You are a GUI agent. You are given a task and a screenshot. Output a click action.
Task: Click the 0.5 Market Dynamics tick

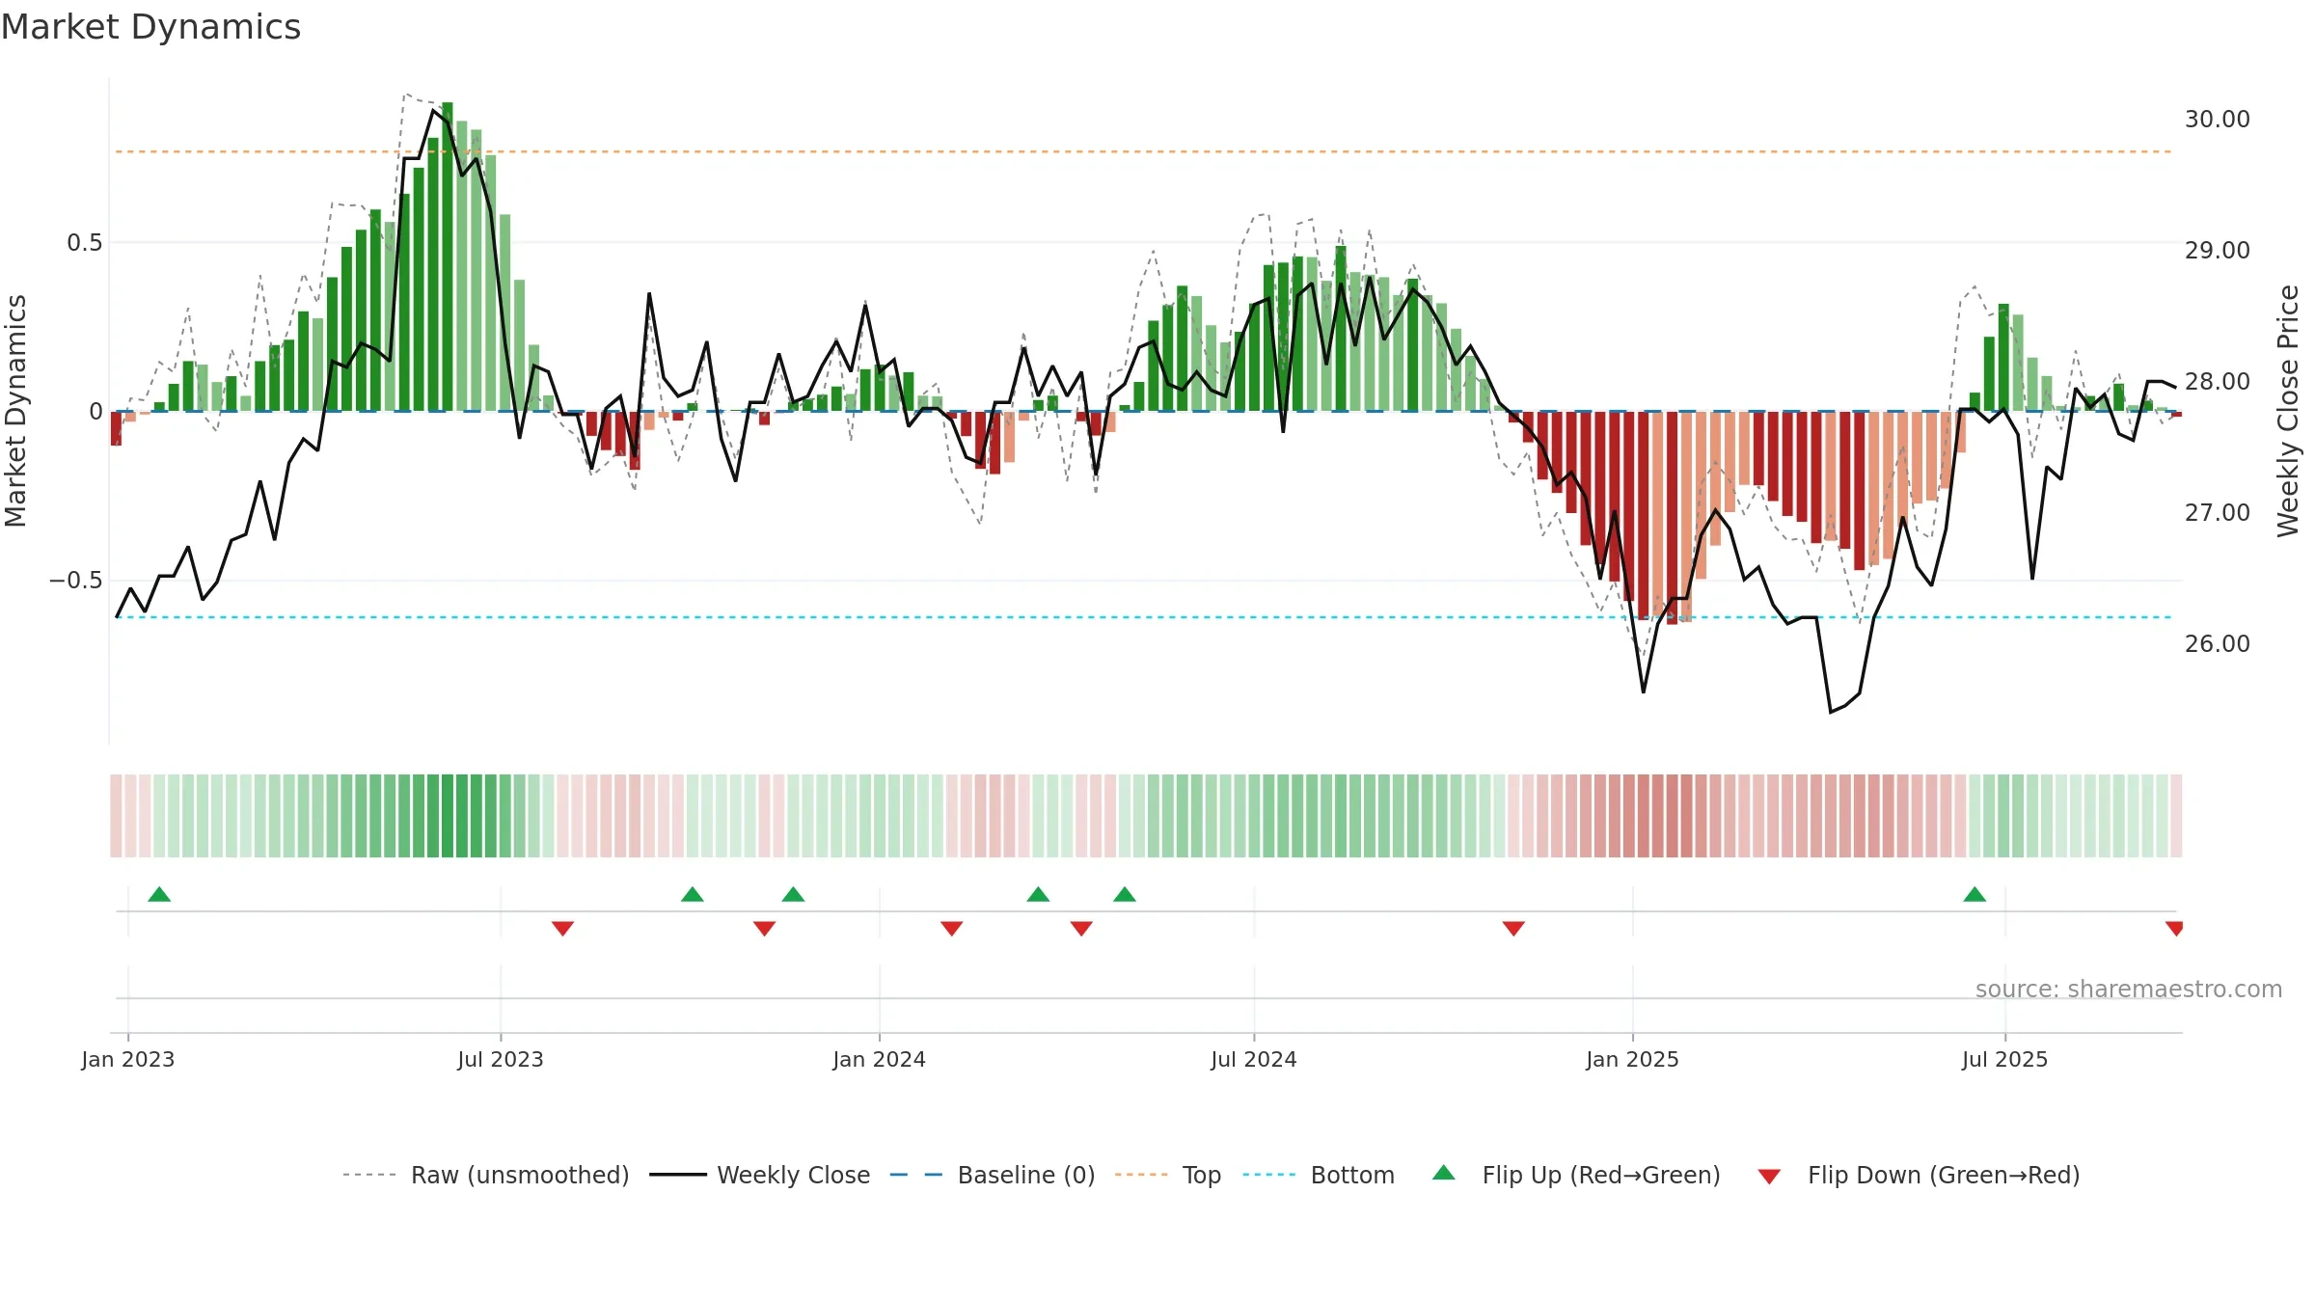click(85, 242)
